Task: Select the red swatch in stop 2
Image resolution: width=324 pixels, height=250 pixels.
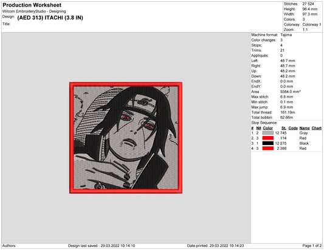Action: (268, 138)
